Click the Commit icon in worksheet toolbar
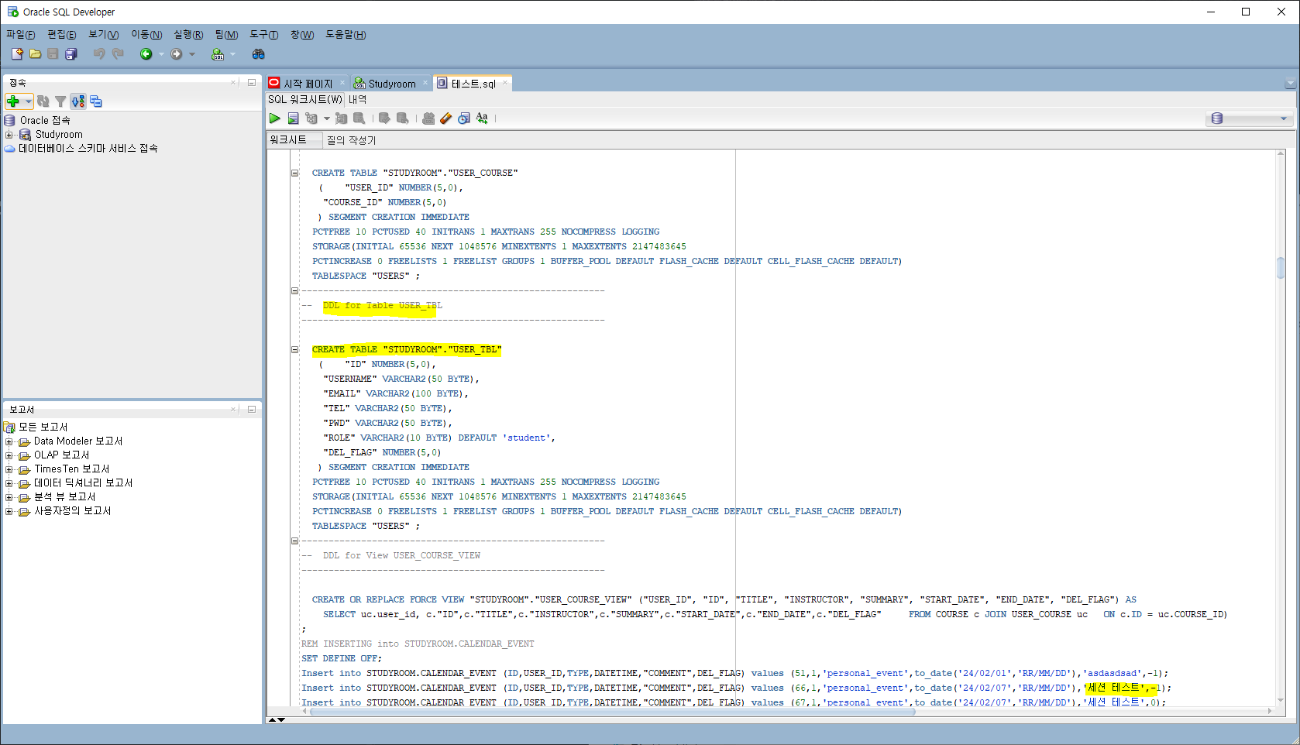This screenshot has width=1300, height=745. [384, 118]
